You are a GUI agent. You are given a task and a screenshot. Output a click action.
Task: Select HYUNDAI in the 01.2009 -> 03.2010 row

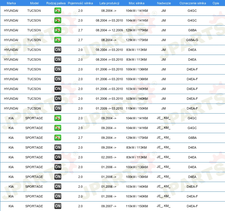[x=11, y=108]
